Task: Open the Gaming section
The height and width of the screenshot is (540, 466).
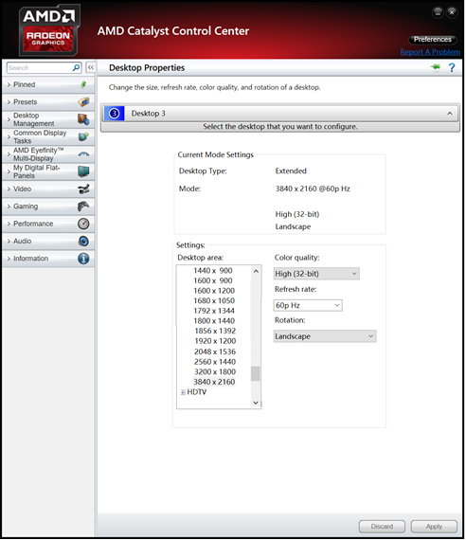Action: click(x=48, y=207)
